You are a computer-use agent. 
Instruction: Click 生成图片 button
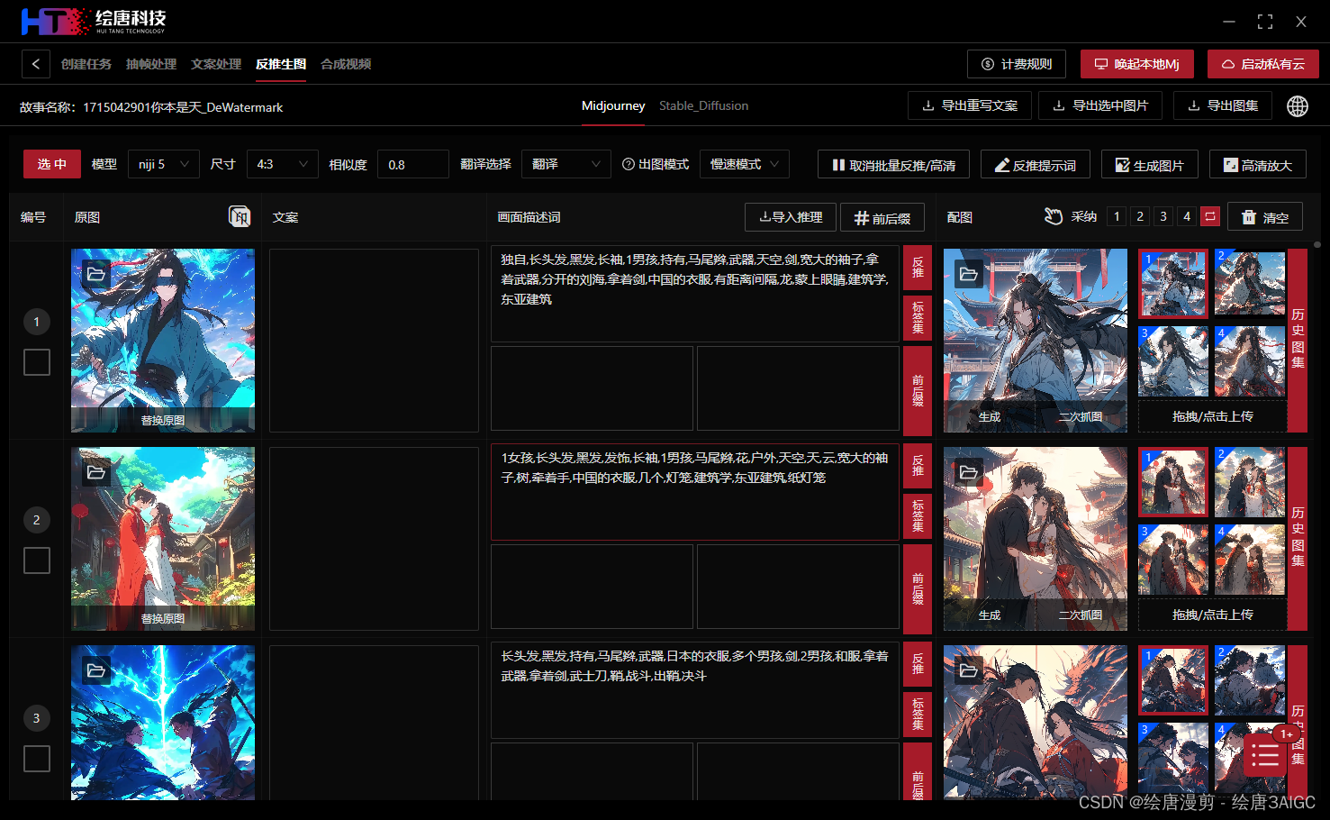pos(1150,165)
